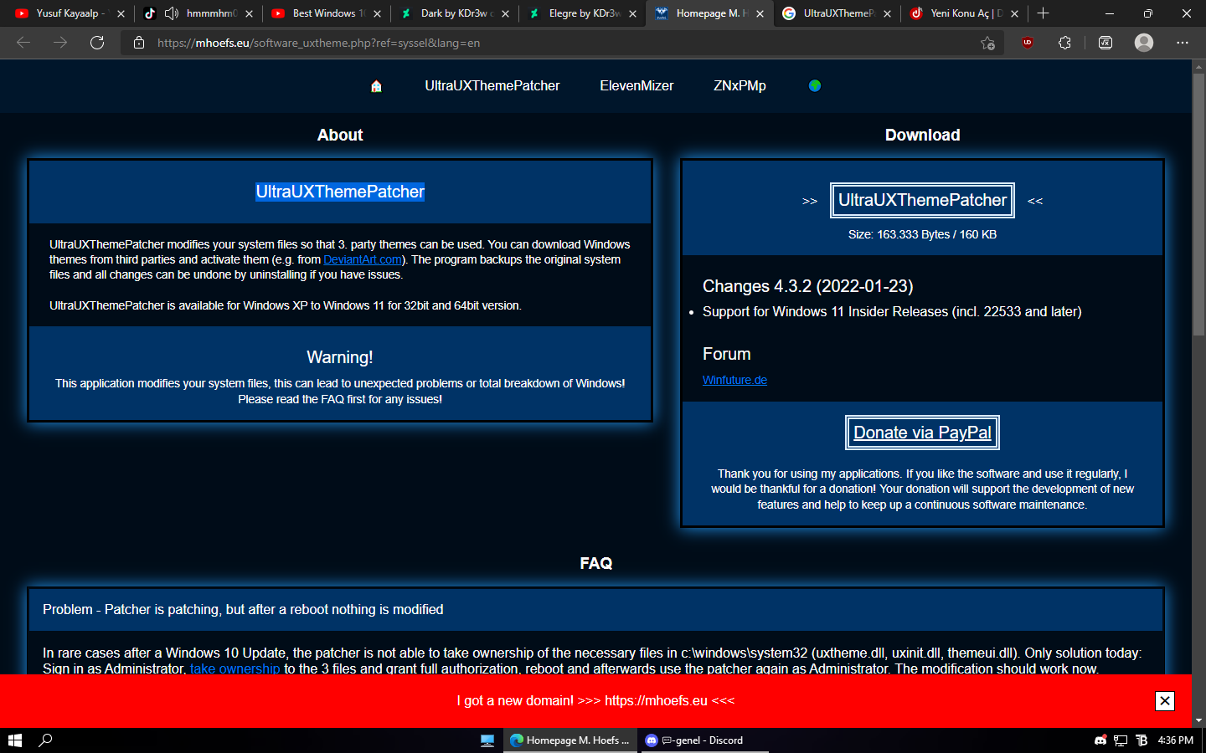Open ElevenMizer in the top navigation
The width and height of the screenshot is (1206, 753).
[636, 85]
